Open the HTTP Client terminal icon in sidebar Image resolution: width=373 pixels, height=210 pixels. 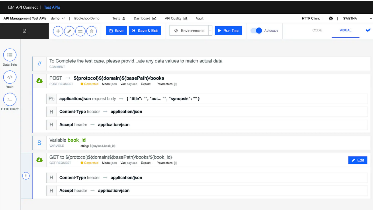pos(10,99)
